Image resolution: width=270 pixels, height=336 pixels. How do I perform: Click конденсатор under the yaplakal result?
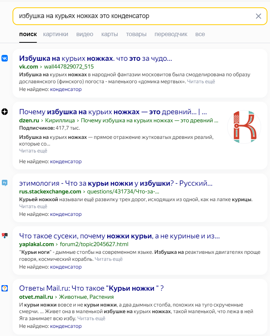pyautogui.click(x=66, y=267)
